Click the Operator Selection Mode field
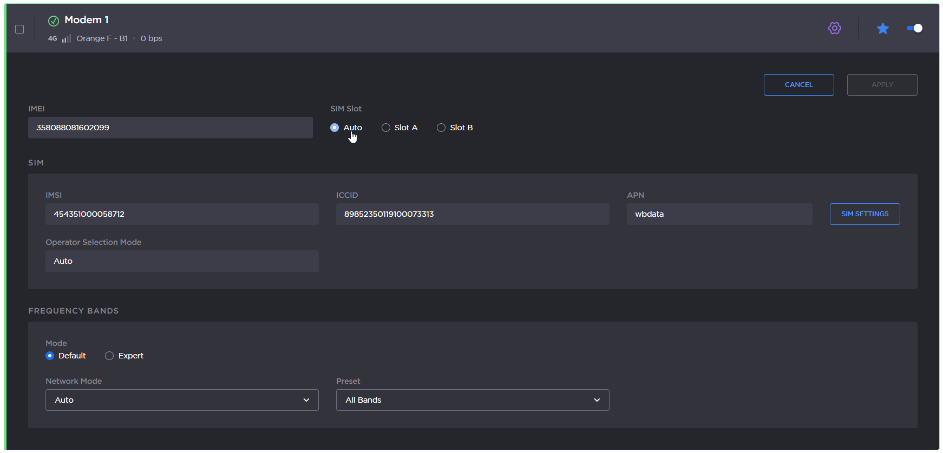This screenshot has height=453, width=943. [182, 261]
